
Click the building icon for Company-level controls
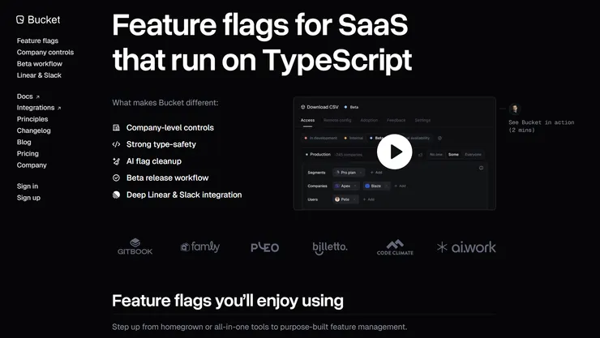[116, 127]
